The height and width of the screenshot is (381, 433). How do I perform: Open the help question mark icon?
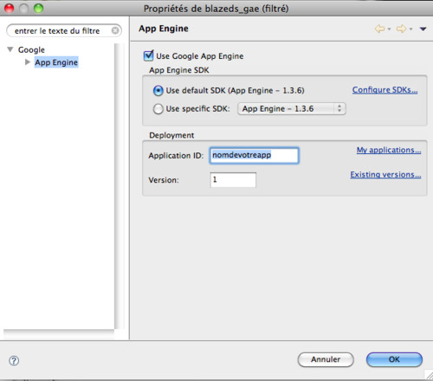point(14,360)
